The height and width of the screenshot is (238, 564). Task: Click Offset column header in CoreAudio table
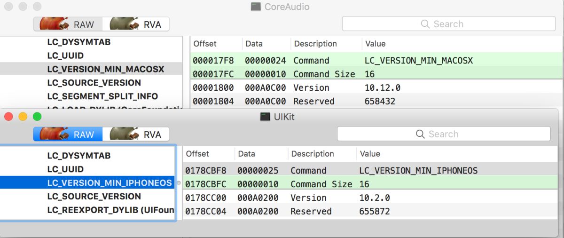click(x=216, y=44)
